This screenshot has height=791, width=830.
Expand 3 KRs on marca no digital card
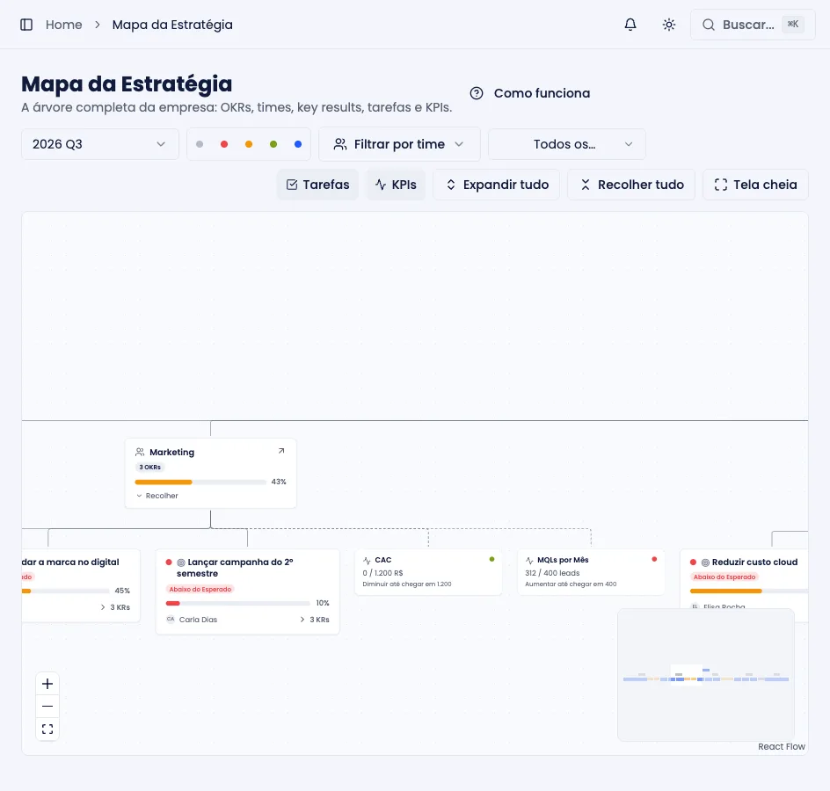click(x=115, y=607)
